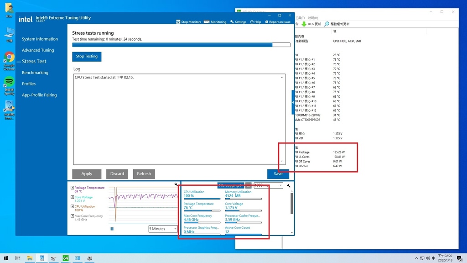Click the Save button
467x263 pixels.
278,174
